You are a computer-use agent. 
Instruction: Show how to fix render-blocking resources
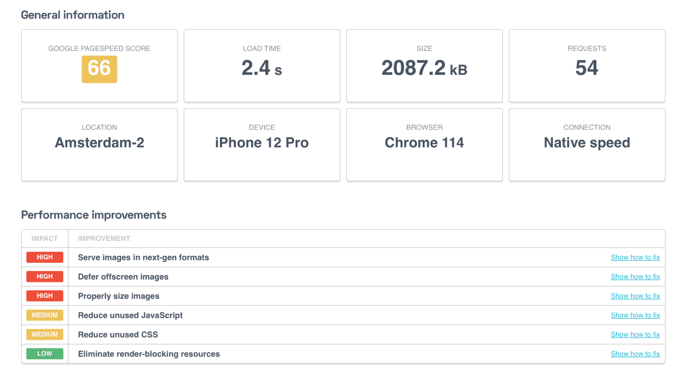(x=635, y=354)
